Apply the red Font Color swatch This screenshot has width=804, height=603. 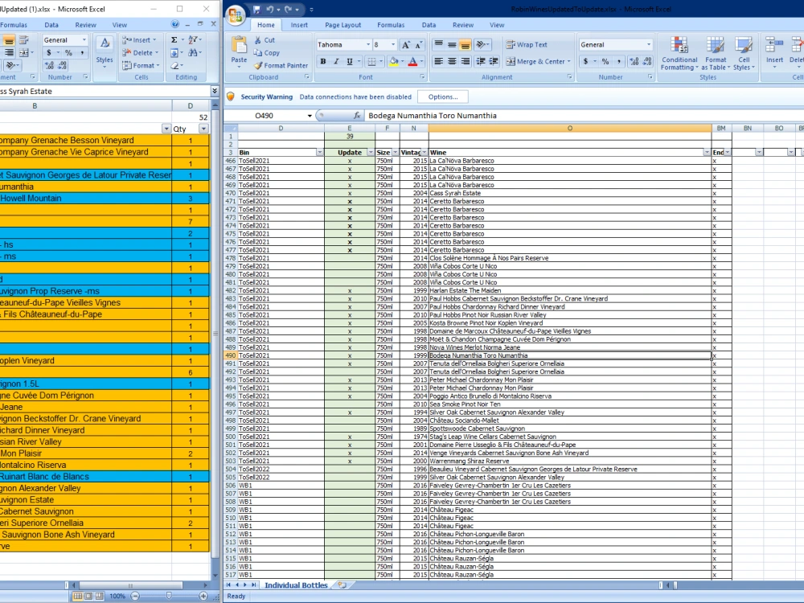click(x=412, y=62)
